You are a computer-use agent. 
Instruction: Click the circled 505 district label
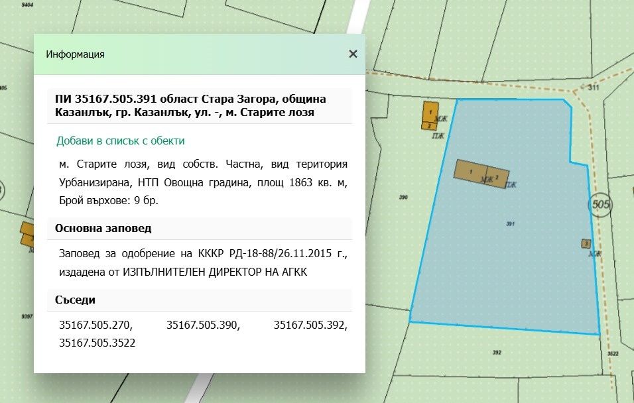600,205
